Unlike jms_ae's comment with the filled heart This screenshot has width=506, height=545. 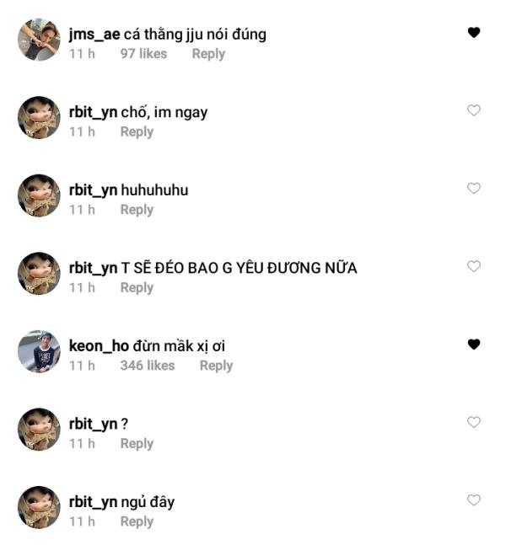[474, 33]
